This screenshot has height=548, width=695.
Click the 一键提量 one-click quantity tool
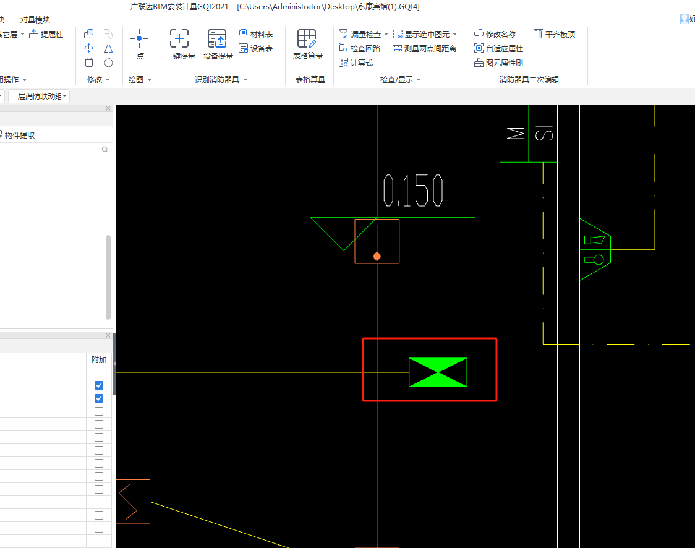tap(180, 44)
